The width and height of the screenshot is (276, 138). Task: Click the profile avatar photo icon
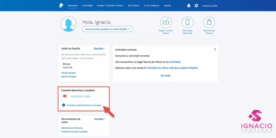pyautogui.click(x=69, y=24)
